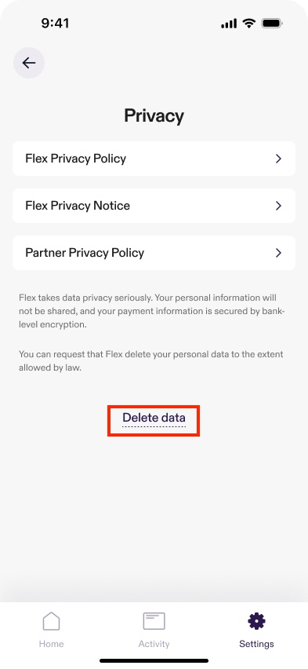Expand Flex Privacy Notice chevron
This screenshot has width=308, height=669.
pos(278,206)
